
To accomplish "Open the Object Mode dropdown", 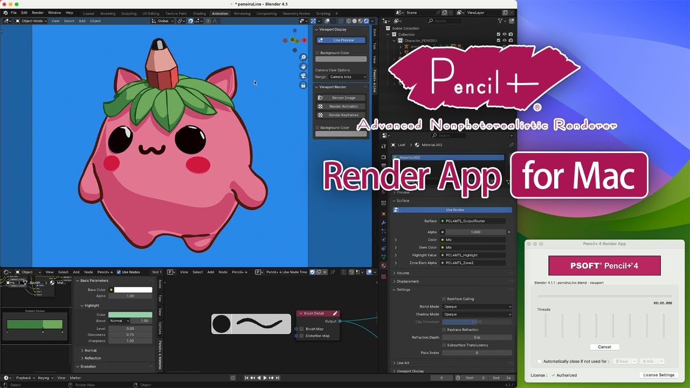I will pyautogui.click(x=31, y=21).
